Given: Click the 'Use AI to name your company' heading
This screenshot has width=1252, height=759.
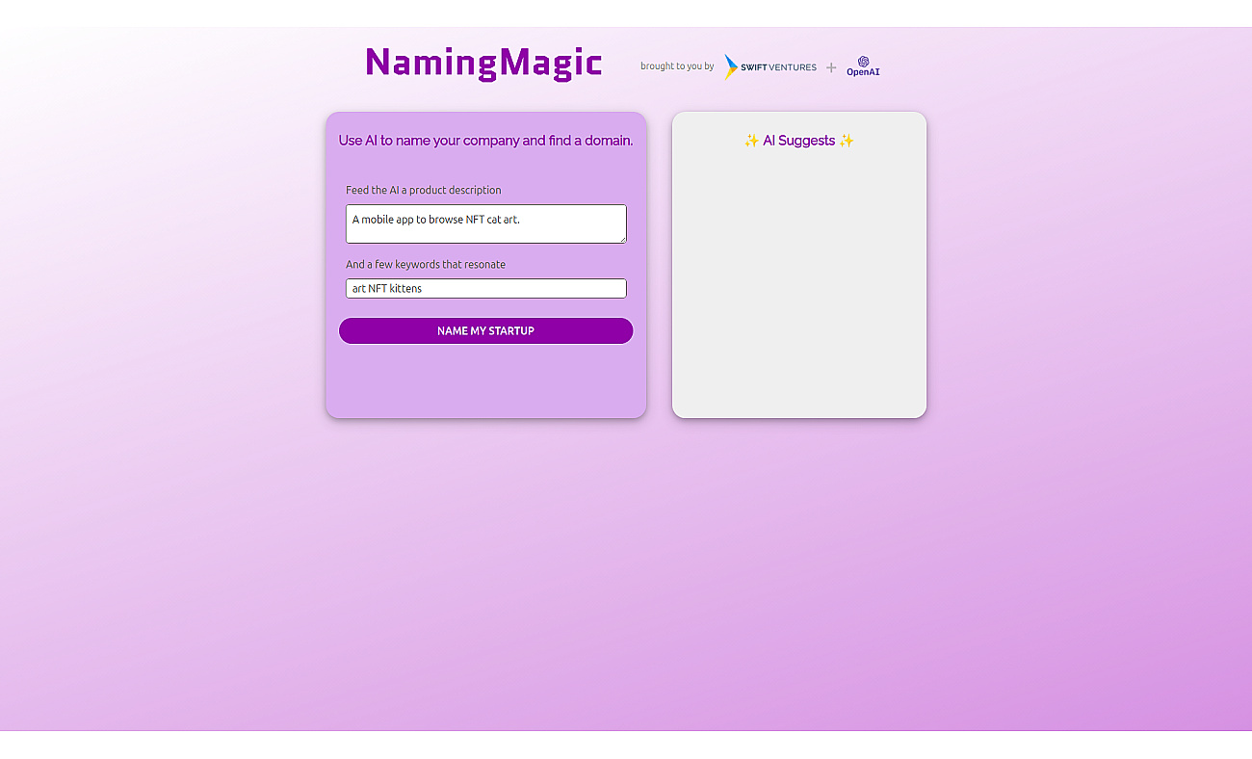Looking at the screenshot, I should [x=485, y=141].
